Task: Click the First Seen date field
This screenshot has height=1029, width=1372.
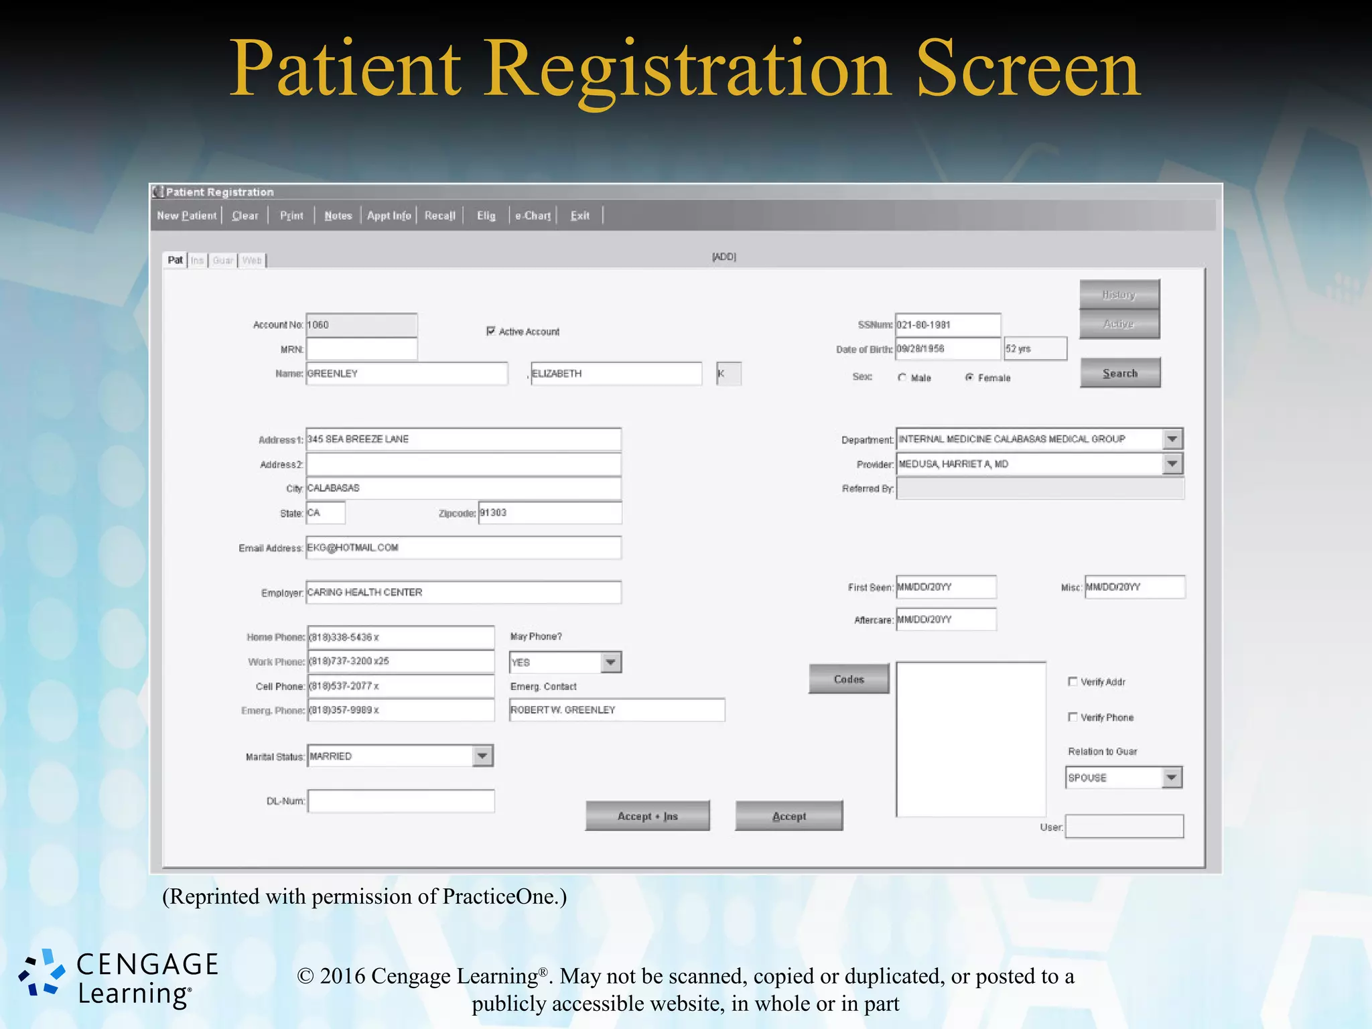Action: click(x=946, y=587)
